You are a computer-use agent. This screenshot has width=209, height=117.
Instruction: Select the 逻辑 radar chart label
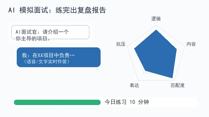[156, 19]
